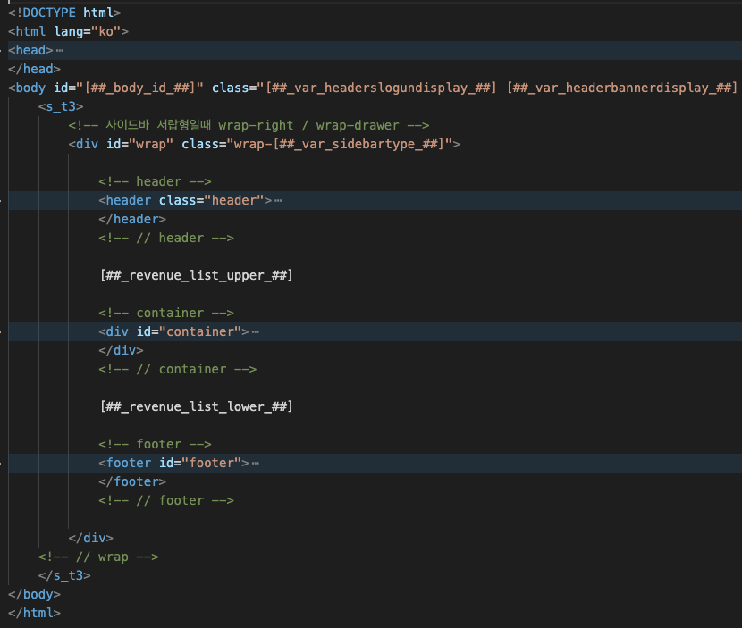Click the closing /html tag
Screen dimensions: 742x628
(34, 614)
